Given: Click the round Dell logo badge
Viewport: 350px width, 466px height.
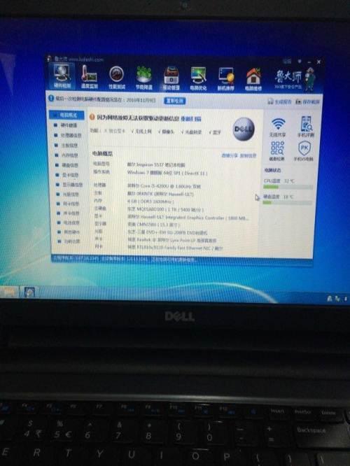Looking at the screenshot, I should click(x=244, y=129).
